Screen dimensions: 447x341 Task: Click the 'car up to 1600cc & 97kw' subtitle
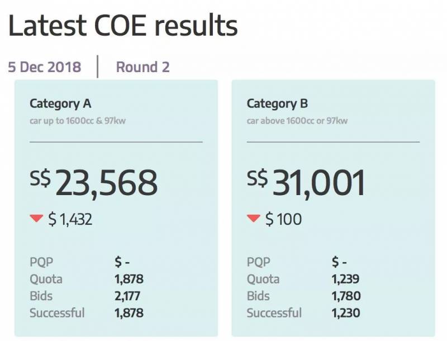(x=77, y=120)
